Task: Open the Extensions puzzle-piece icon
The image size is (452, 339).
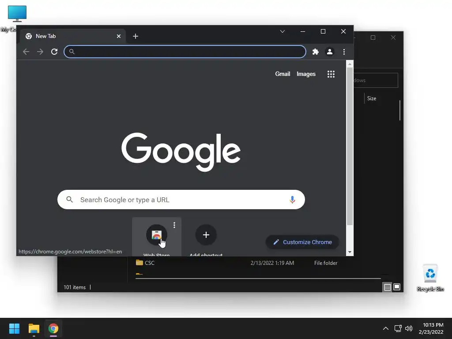Action: pos(316,52)
